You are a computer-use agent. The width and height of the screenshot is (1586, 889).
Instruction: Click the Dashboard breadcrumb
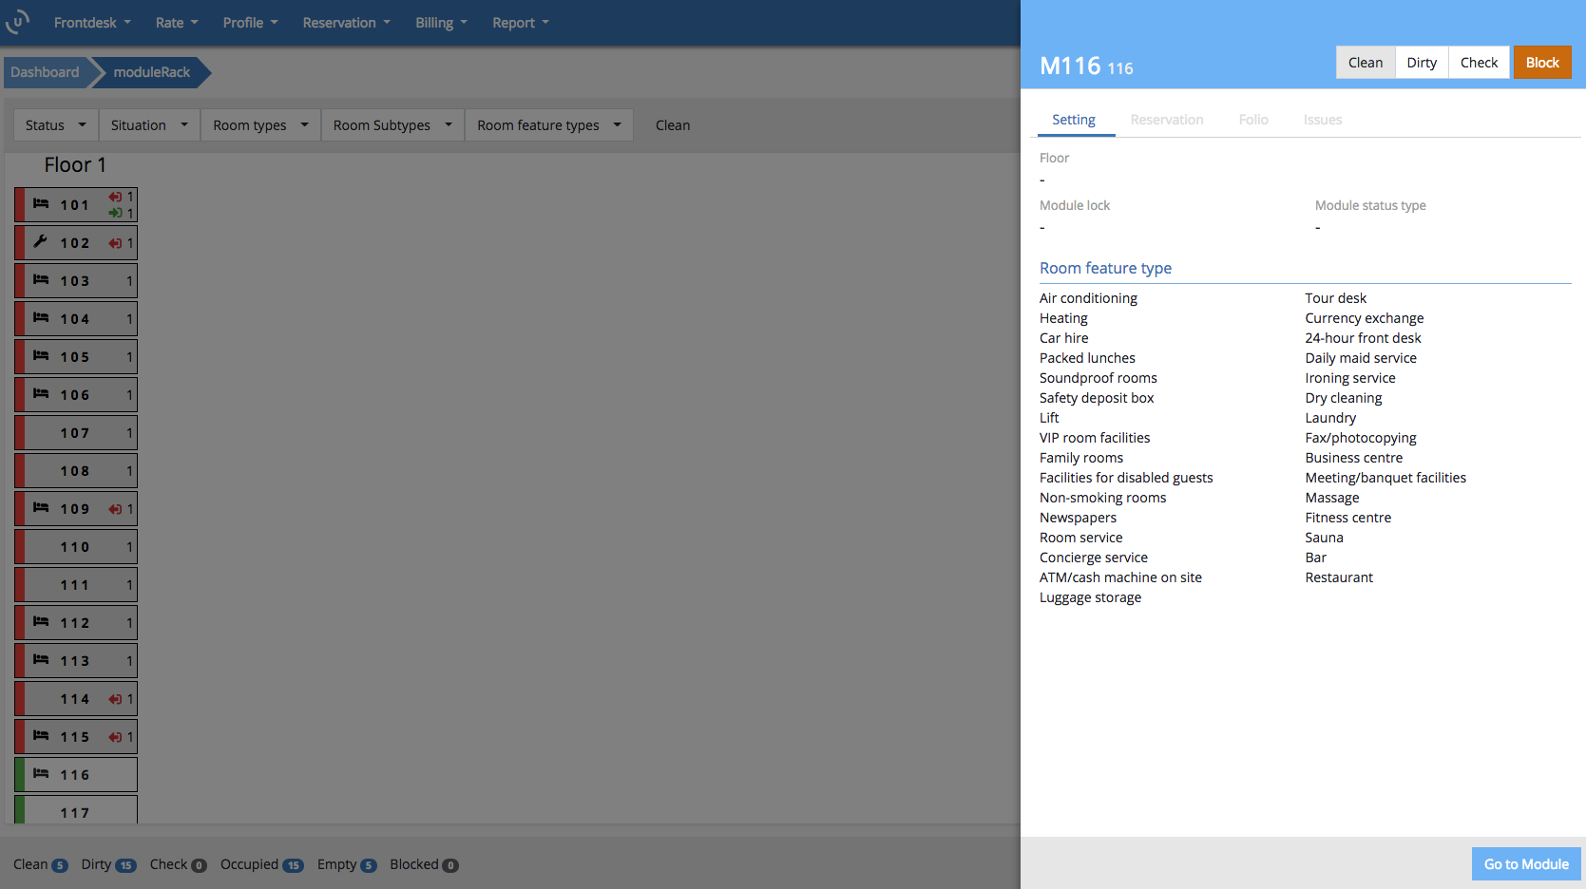(45, 72)
